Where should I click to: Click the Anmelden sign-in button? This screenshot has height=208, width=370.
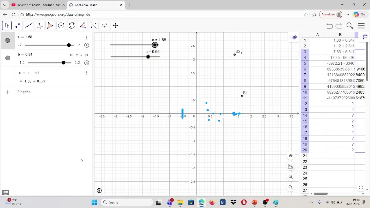[331, 14]
